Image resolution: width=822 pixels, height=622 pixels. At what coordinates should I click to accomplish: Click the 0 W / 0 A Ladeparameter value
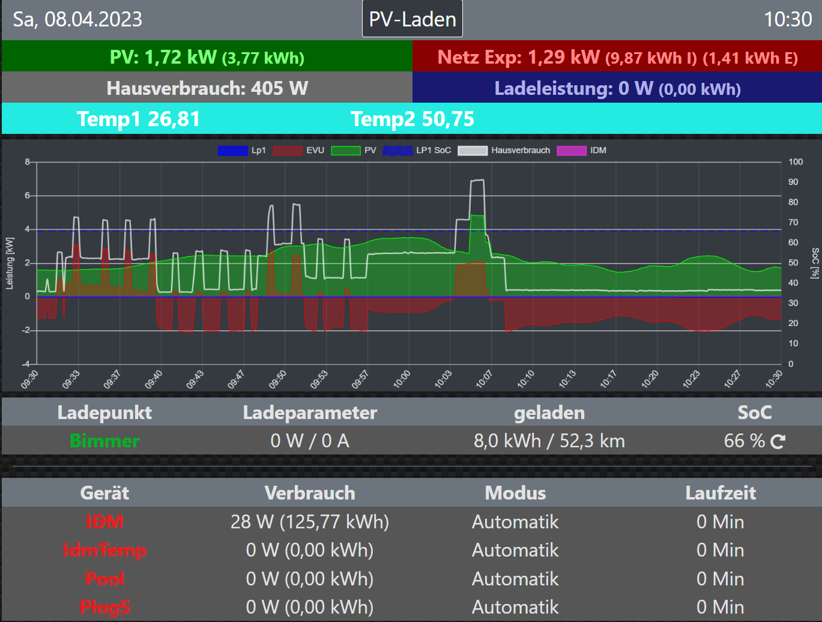pyautogui.click(x=310, y=441)
